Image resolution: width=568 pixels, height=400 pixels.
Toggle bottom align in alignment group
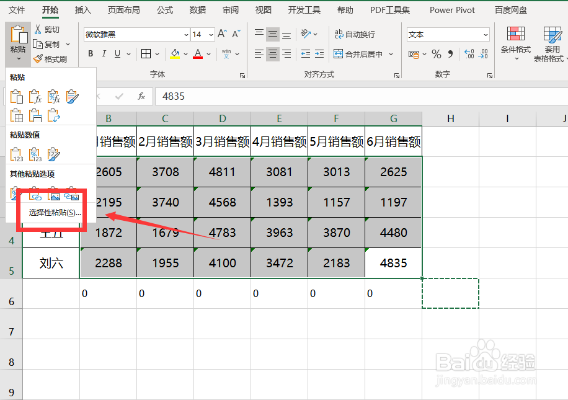[x=286, y=34]
